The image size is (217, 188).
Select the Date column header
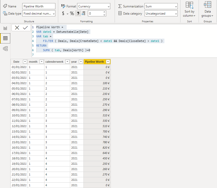(16, 62)
